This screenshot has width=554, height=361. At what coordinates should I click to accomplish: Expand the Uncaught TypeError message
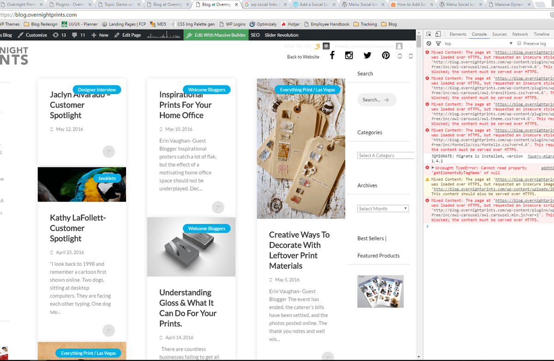tap(433, 168)
